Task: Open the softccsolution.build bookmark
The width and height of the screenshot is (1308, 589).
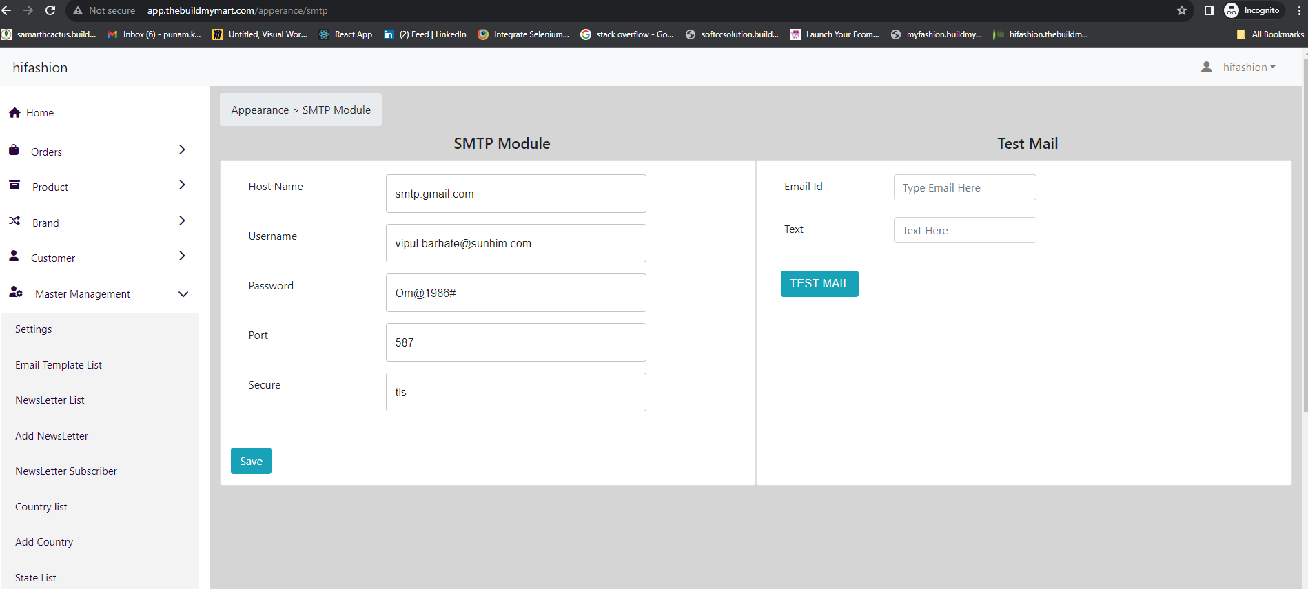Action: [x=733, y=34]
